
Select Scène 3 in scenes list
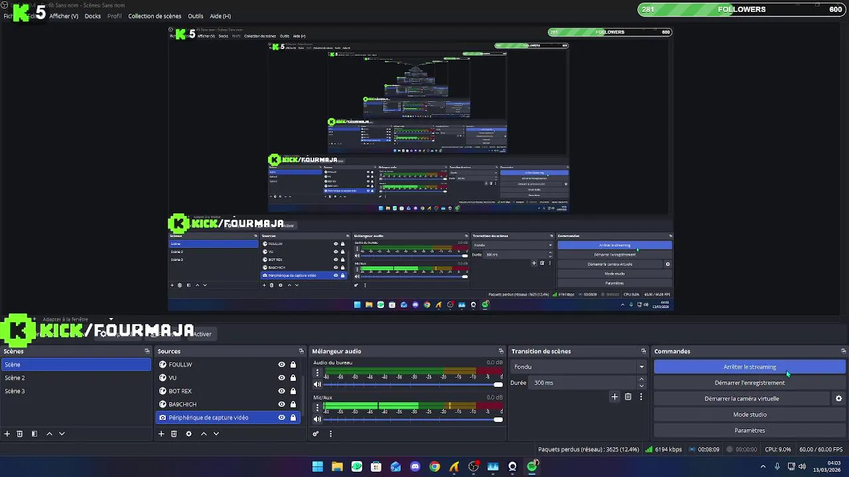point(76,391)
